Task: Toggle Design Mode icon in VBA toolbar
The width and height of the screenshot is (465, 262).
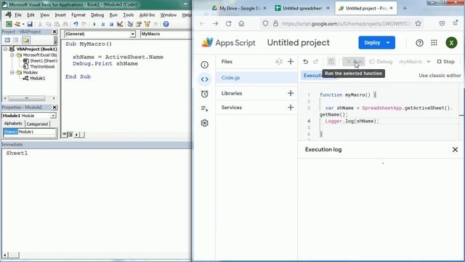Action: tap(120, 24)
